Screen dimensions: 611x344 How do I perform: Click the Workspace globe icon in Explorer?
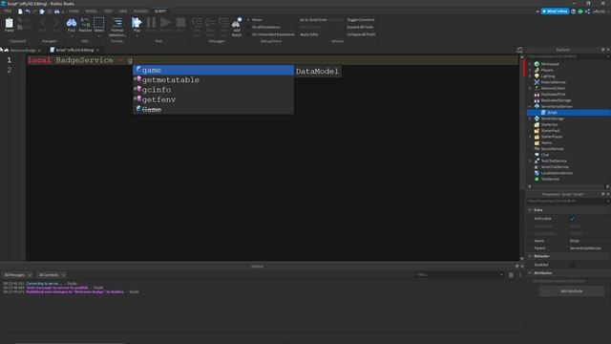click(537, 64)
